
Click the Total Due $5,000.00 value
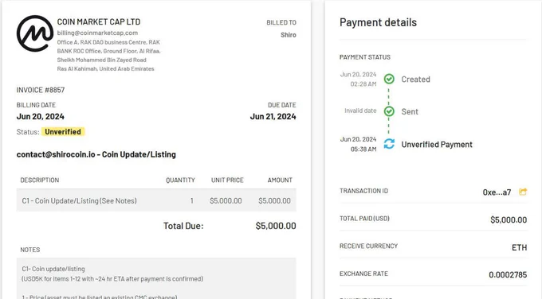[276, 226]
